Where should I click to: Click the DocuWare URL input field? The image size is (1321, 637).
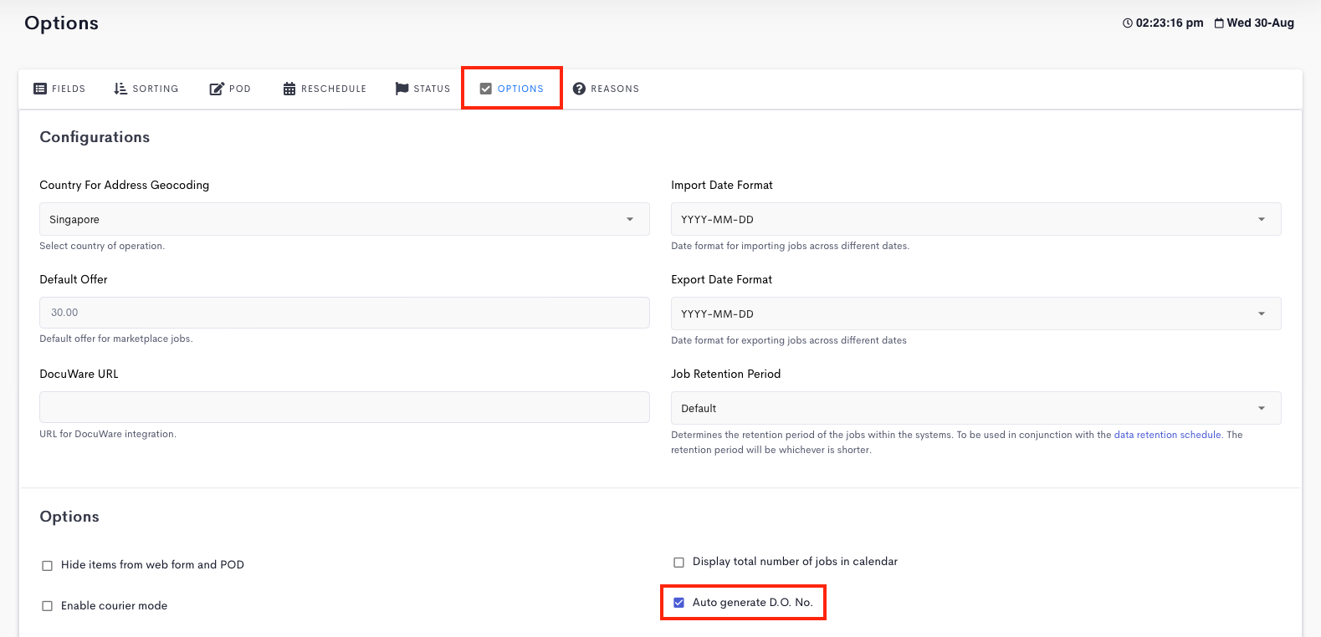tap(345, 407)
